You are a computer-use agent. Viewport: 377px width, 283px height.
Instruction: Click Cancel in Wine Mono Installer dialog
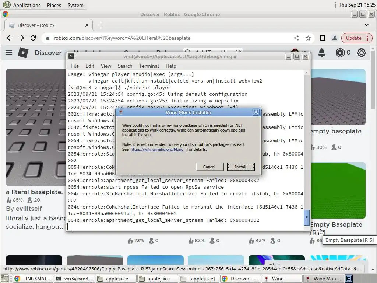coord(209,167)
